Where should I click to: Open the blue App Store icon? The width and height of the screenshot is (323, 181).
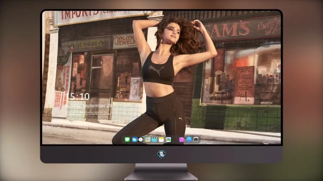point(189,139)
